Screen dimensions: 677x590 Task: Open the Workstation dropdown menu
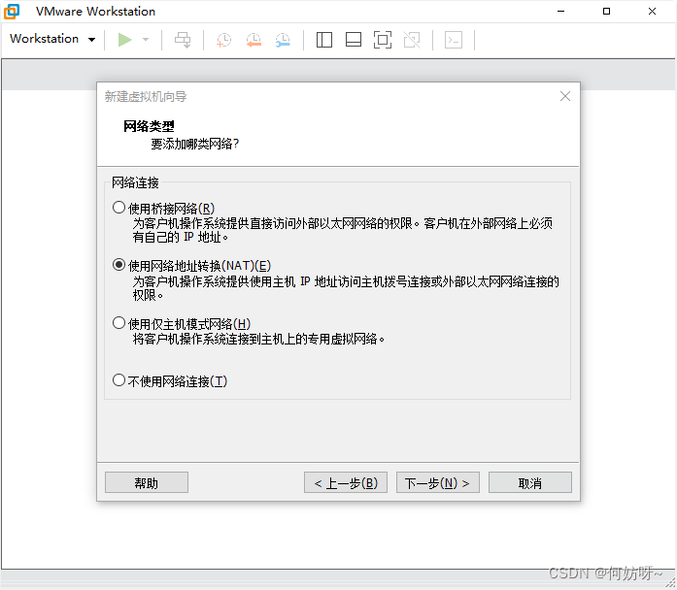(52, 39)
